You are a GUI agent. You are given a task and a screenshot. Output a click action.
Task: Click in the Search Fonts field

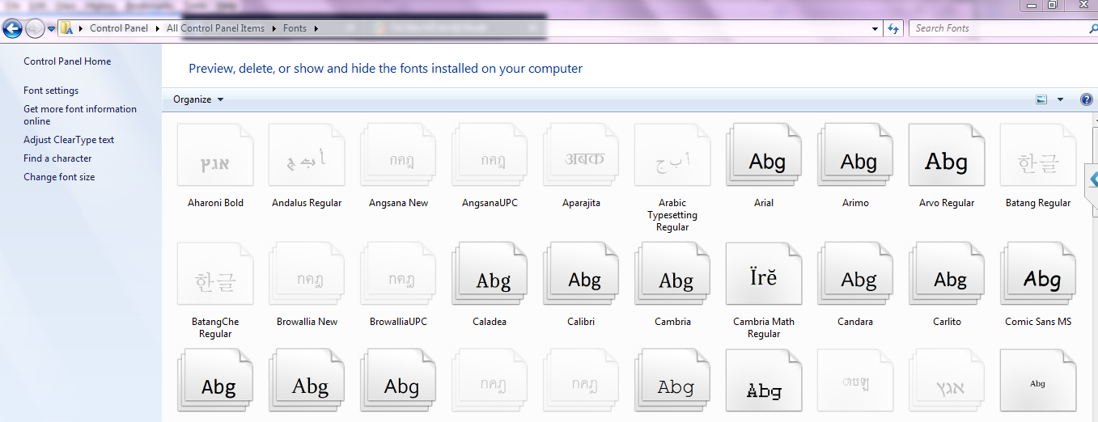[995, 28]
